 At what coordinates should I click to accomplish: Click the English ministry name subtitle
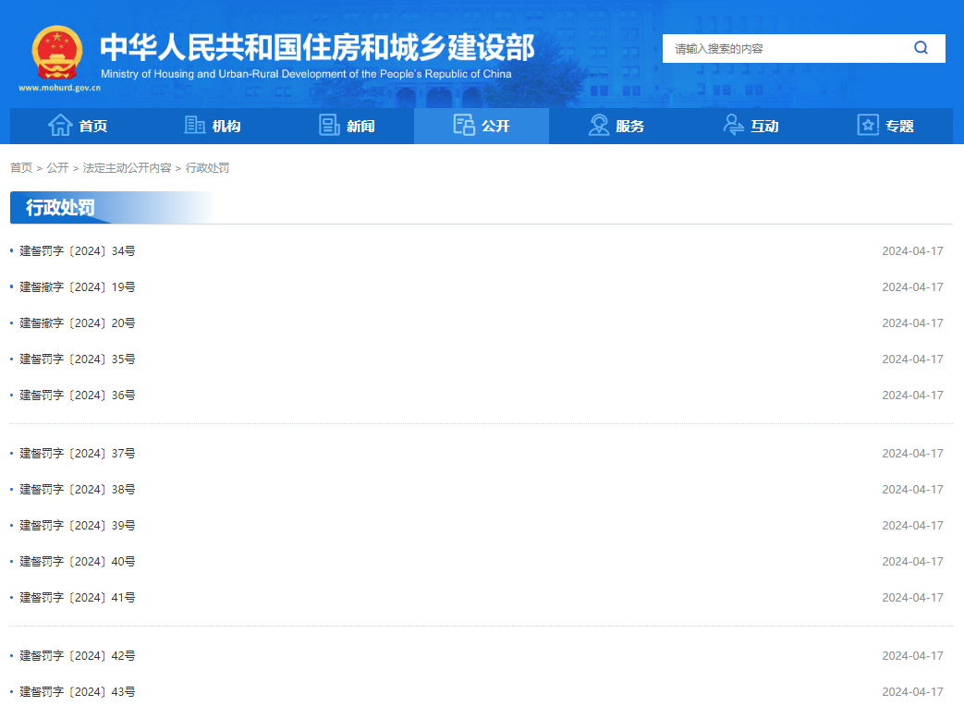[x=306, y=74]
